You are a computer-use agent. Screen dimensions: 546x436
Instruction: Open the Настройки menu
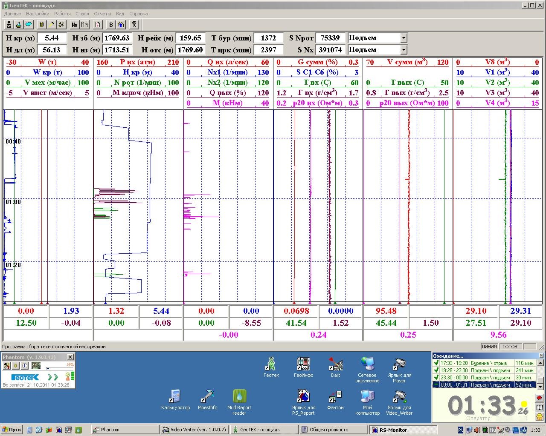coord(38,14)
